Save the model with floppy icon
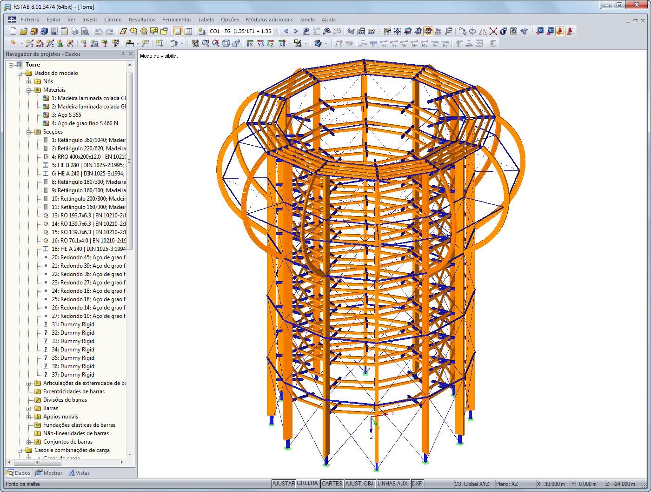This screenshot has width=651, height=492. click(54, 31)
